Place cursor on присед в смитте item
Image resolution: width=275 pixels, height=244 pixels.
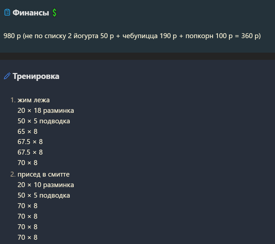[x=43, y=174]
